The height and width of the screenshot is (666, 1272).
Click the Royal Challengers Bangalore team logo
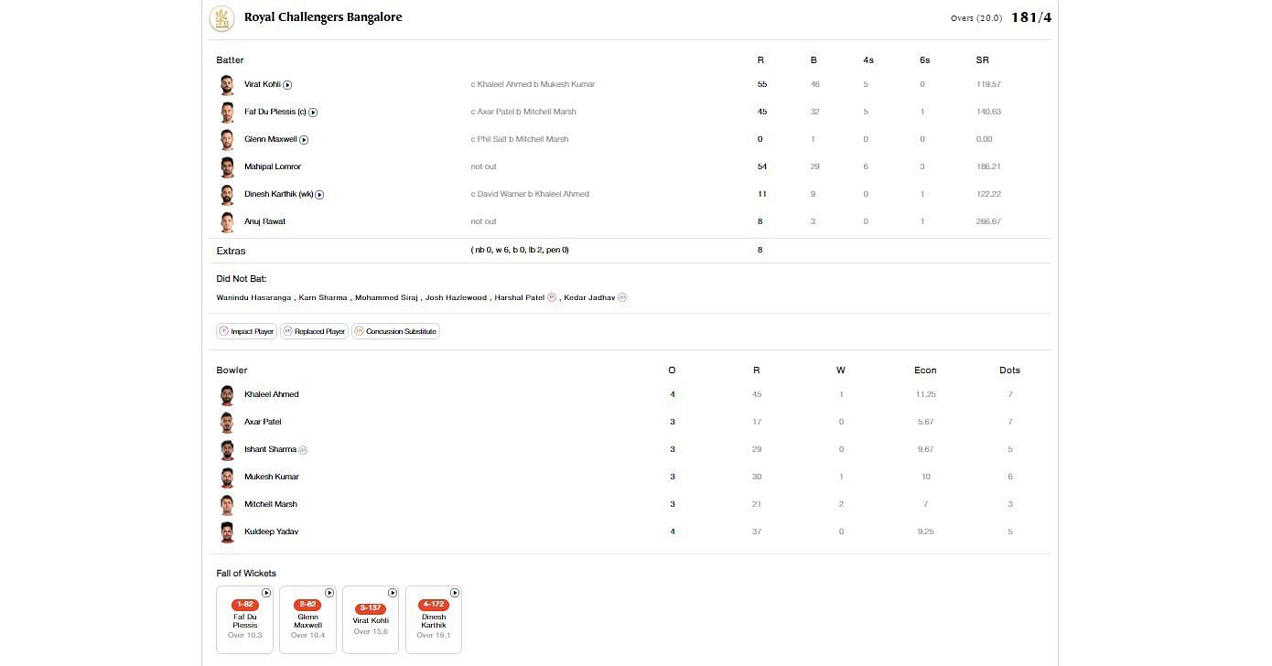[x=221, y=18]
